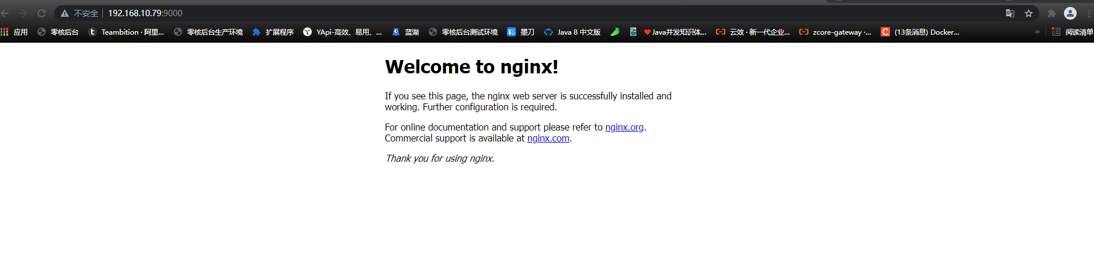Open the user profile avatar
Viewport: 1094px width, 272px height.
[x=1070, y=13]
